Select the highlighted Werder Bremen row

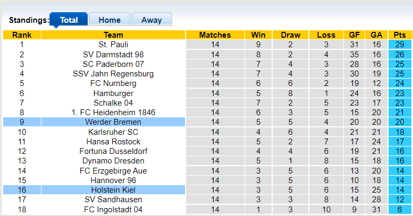pyautogui.click(x=113, y=122)
